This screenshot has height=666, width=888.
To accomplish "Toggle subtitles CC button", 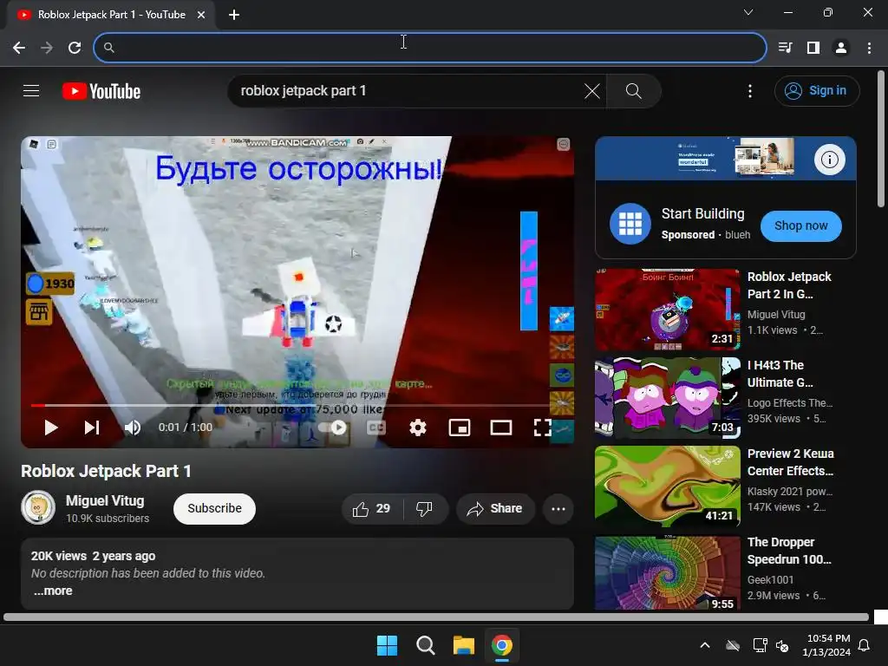I will click(x=376, y=428).
